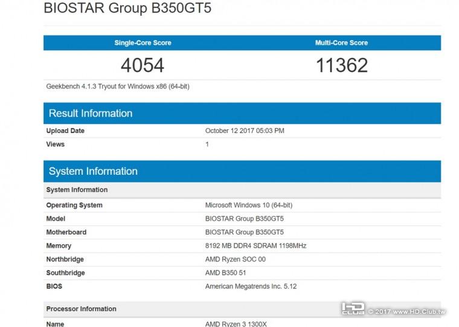Select the Single-Core Score header
Screen dimensions: 459x327
coord(143,43)
